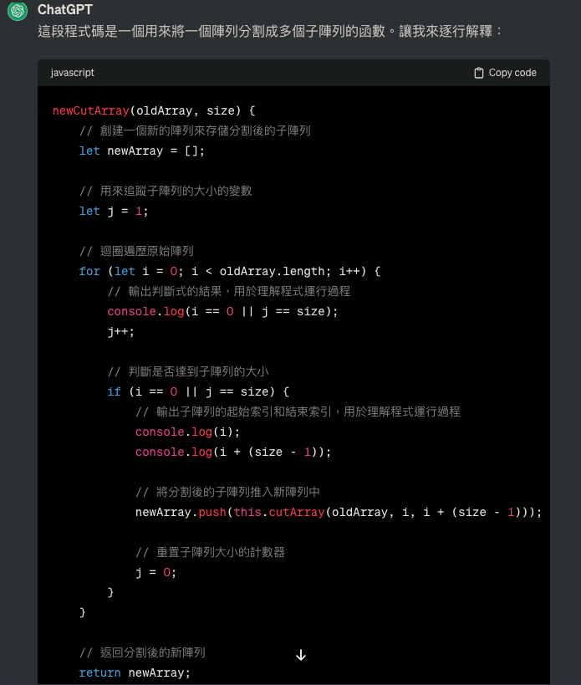
Task: Click the if (i == 0 || j == size) line
Action: click(198, 391)
